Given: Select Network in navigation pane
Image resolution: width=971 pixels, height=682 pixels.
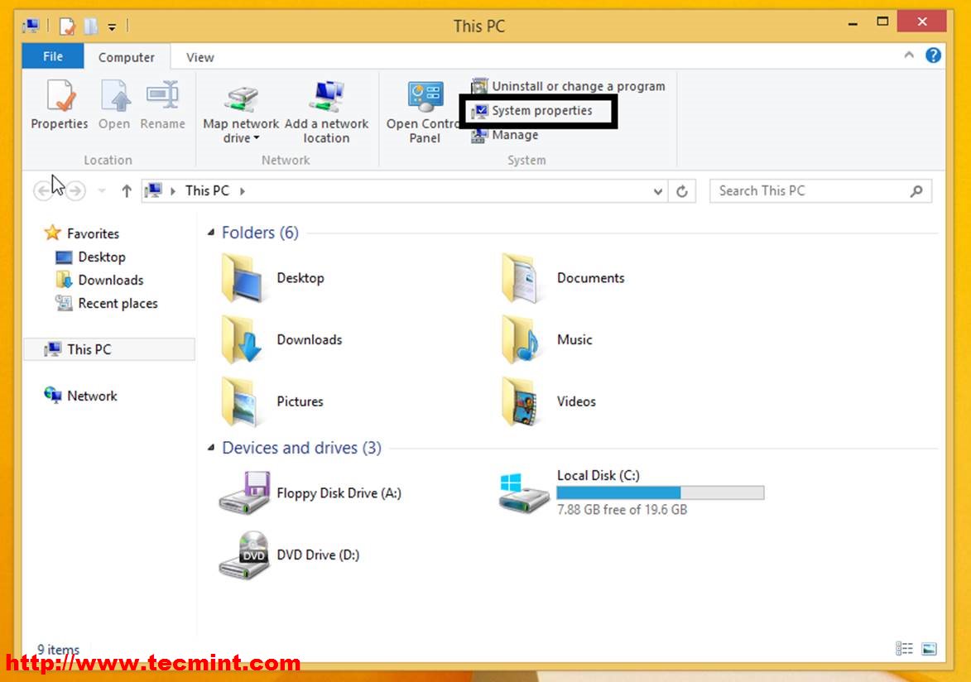Looking at the screenshot, I should [92, 396].
